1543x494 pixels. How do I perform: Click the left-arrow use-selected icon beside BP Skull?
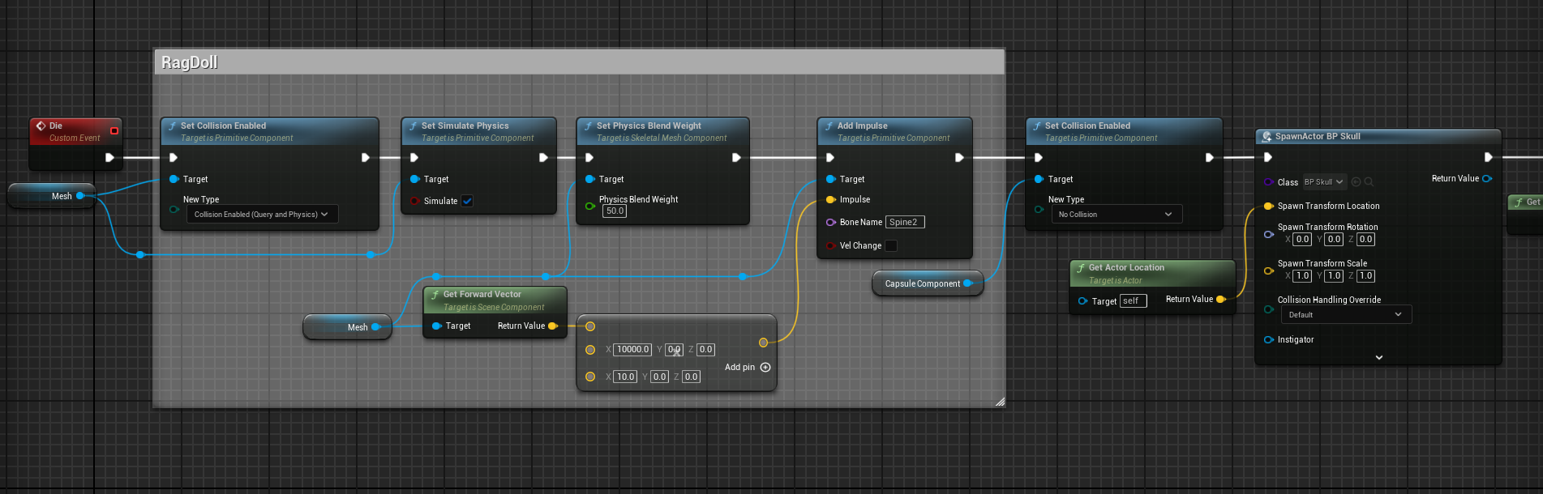1356,182
